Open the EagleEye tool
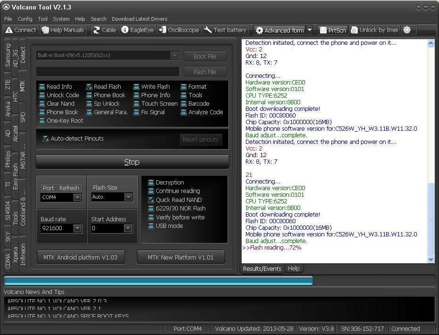Screen dimensions: 439x335 (138, 30)
